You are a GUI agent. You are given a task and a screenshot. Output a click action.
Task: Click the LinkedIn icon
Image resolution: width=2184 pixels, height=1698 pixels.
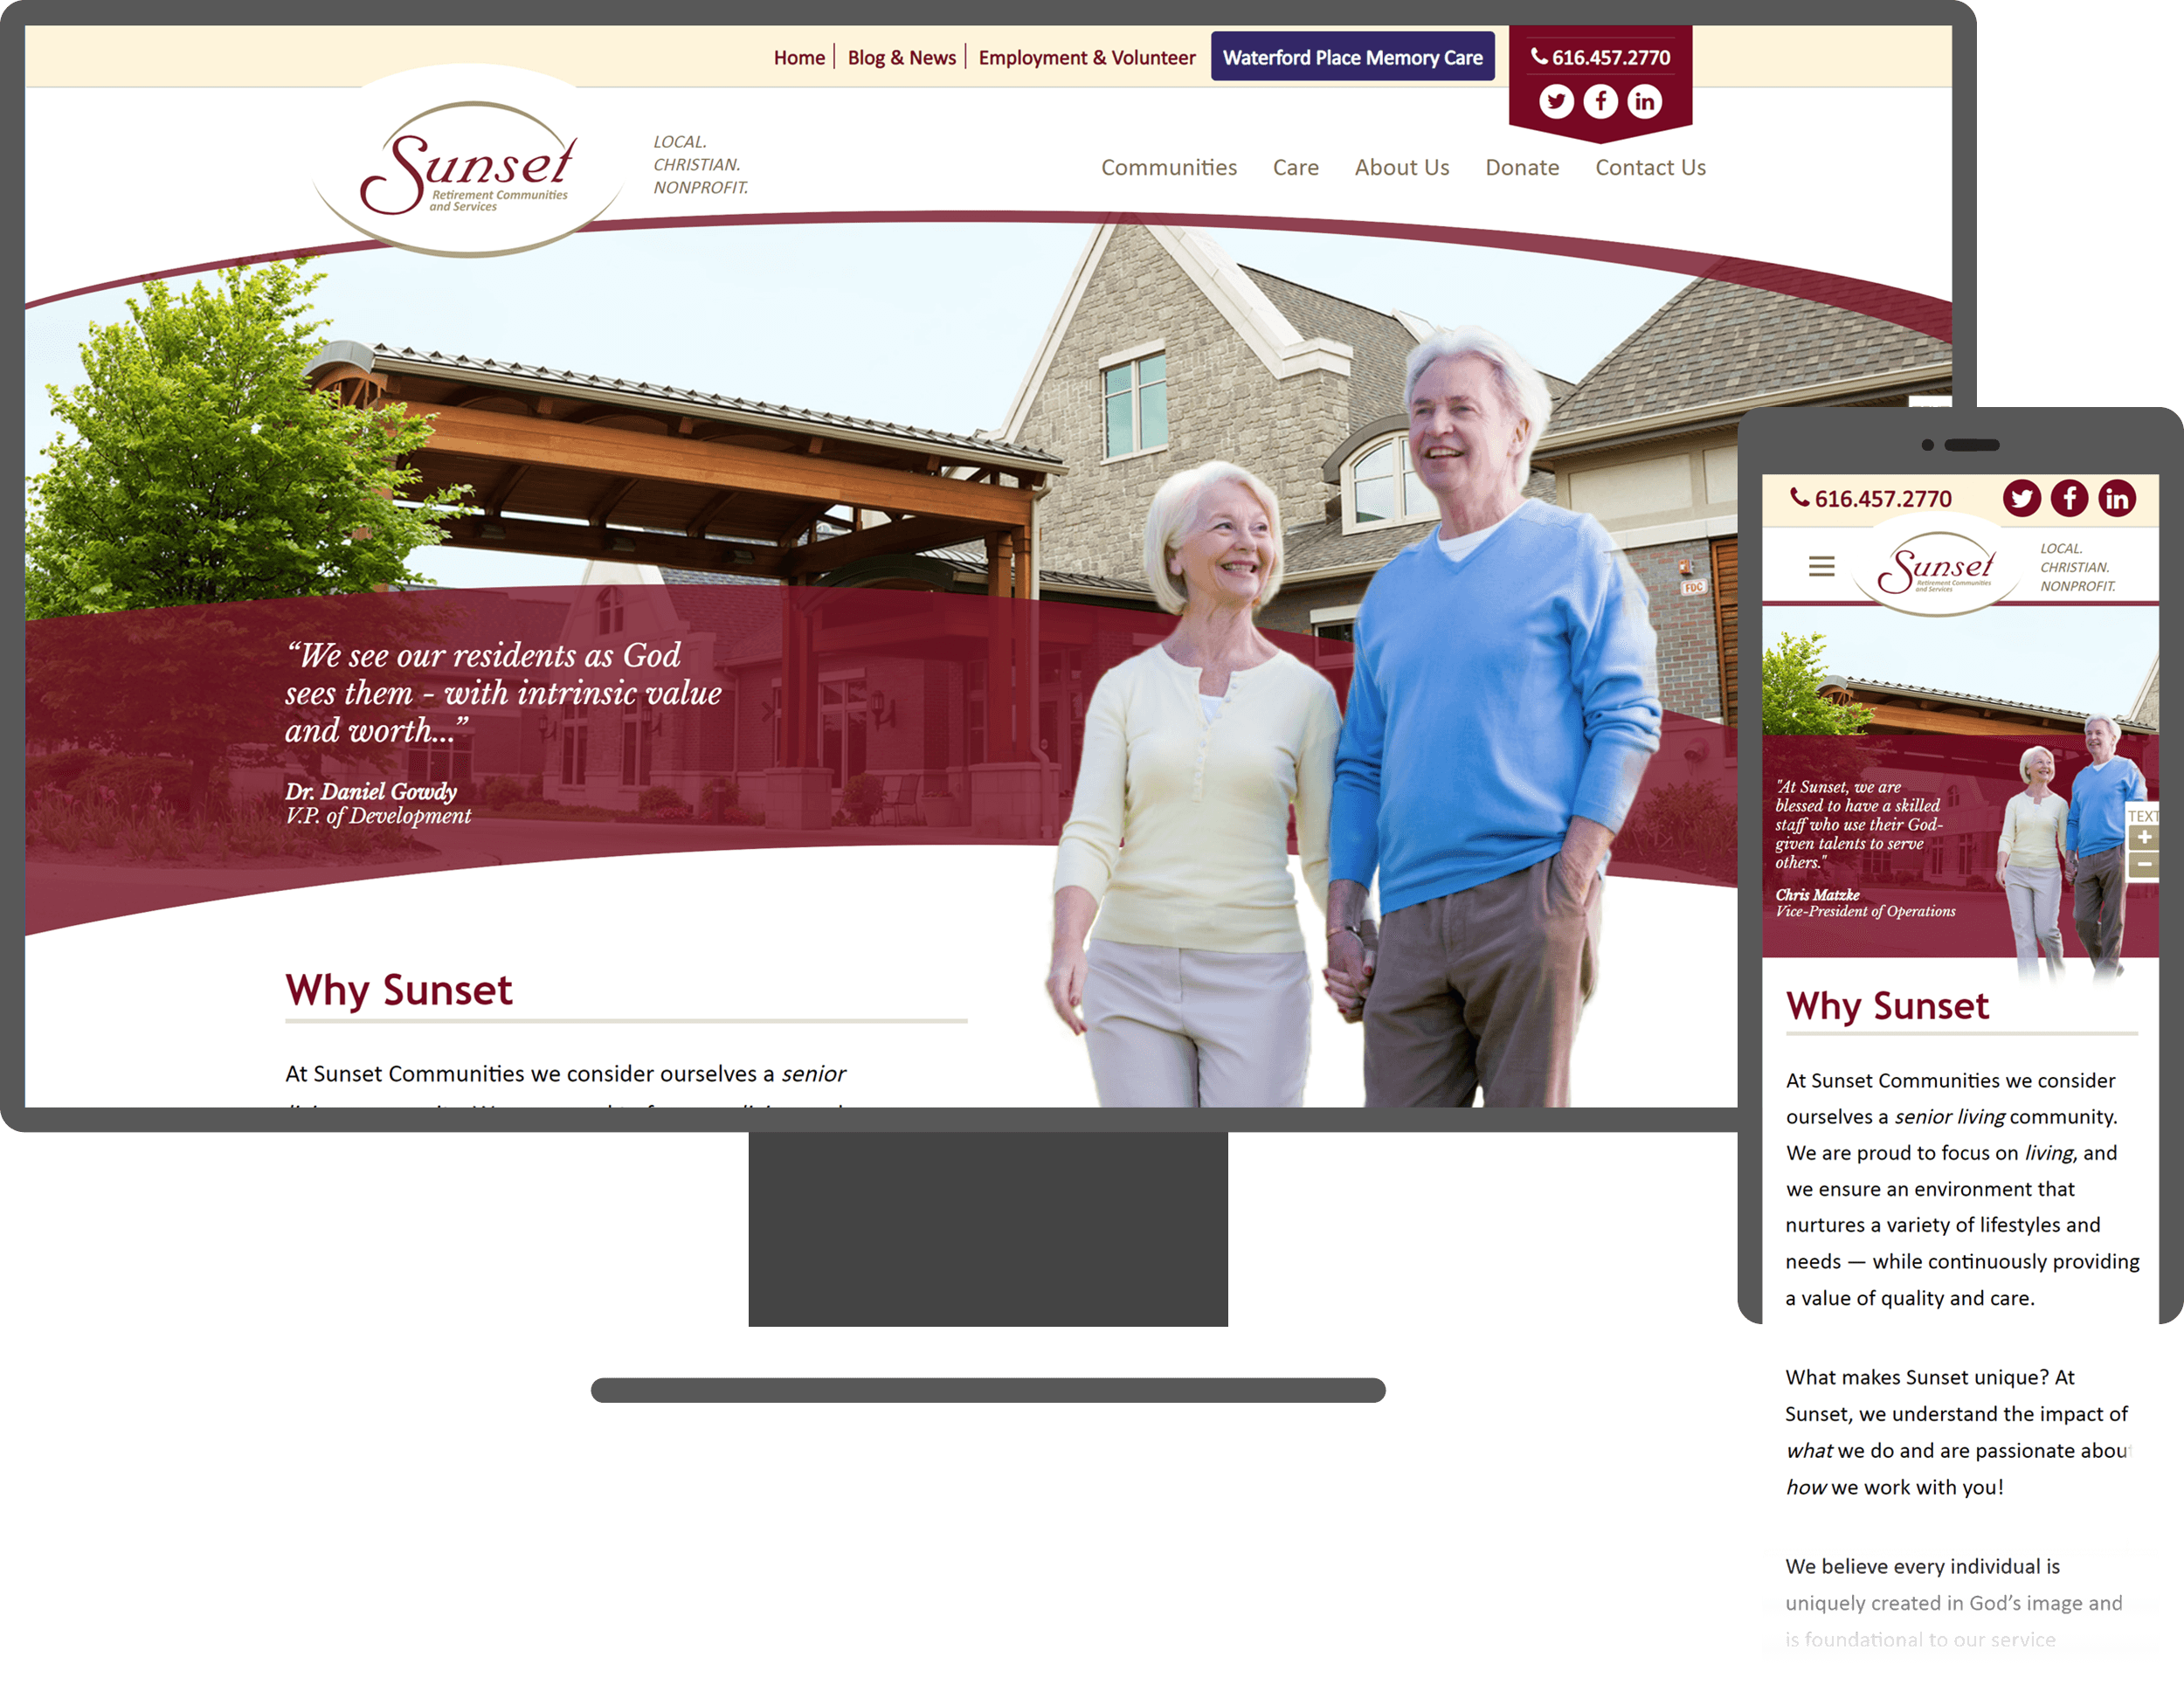pos(1645,100)
